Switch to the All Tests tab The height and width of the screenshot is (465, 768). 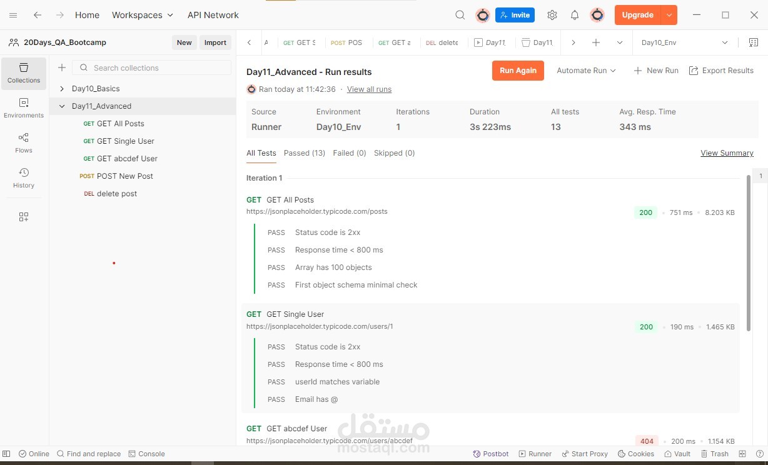(x=261, y=153)
